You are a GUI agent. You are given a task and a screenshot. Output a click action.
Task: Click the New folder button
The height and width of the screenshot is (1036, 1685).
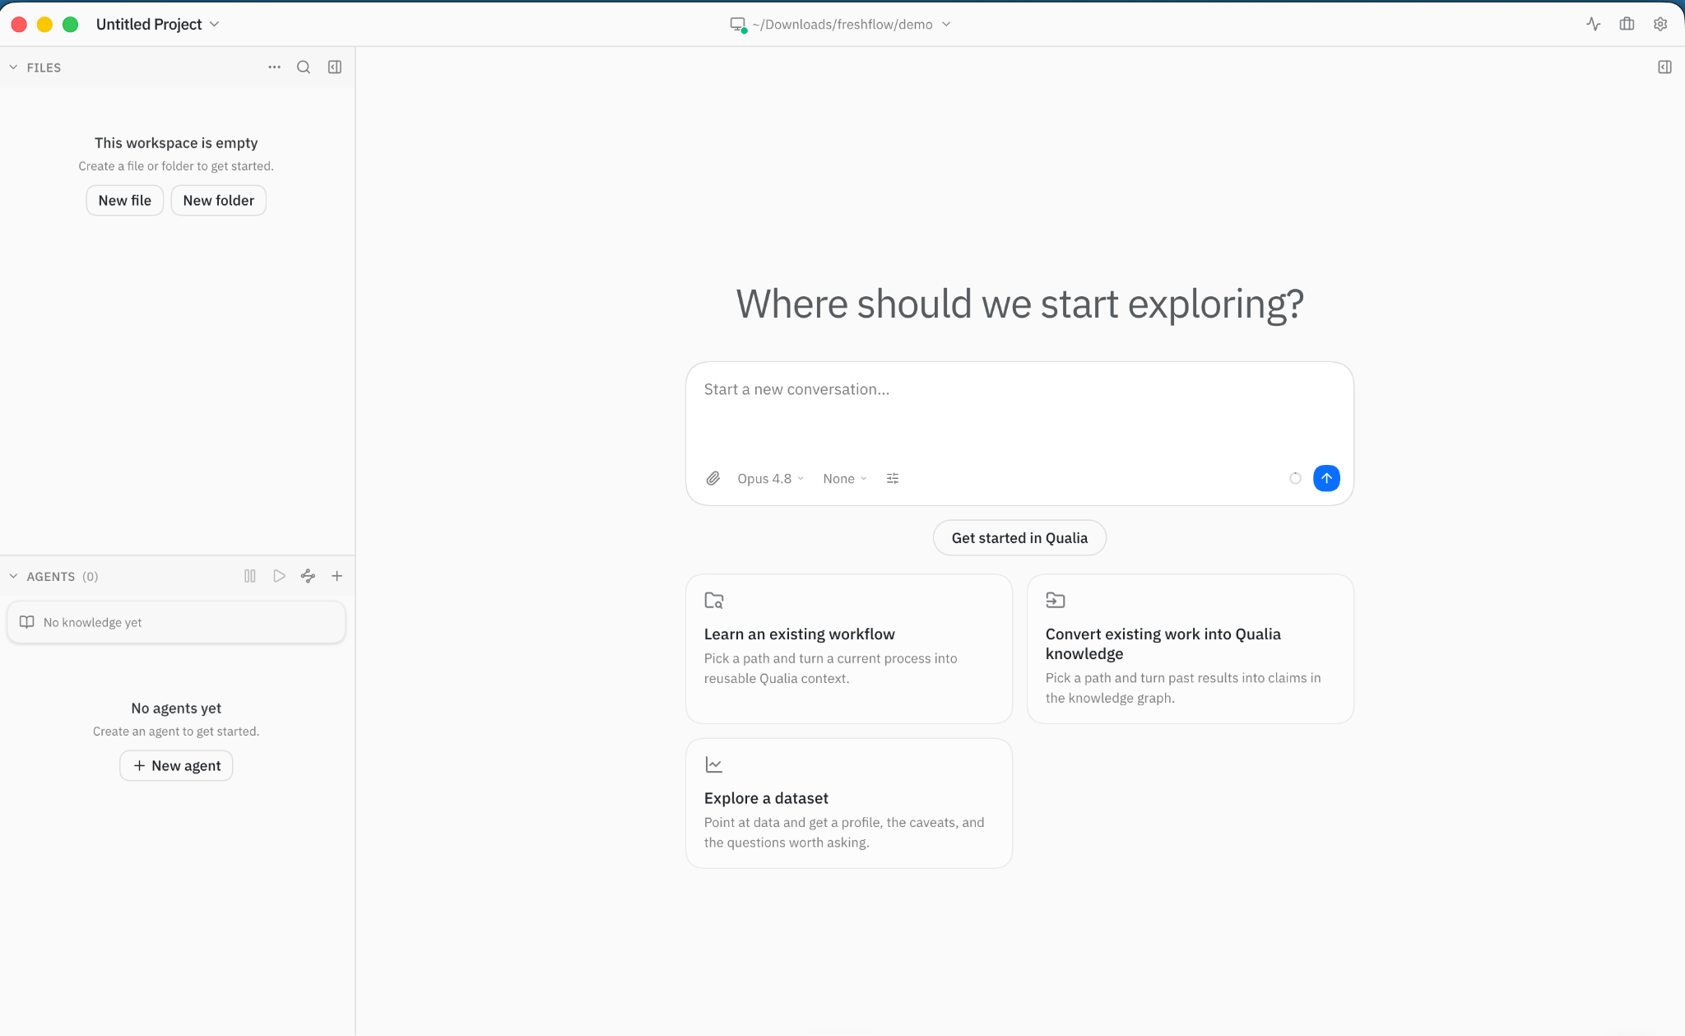pyautogui.click(x=219, y=200)
